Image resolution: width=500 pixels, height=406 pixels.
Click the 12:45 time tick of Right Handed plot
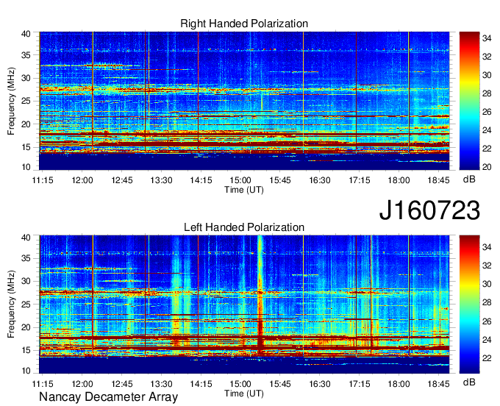pyautogui.click(x=122, y=180)
